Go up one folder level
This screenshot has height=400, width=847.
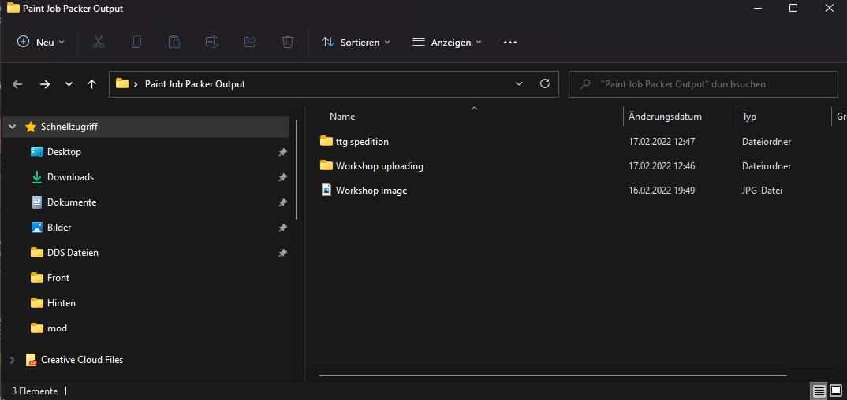pyautogui.click(x=91, y=84)
